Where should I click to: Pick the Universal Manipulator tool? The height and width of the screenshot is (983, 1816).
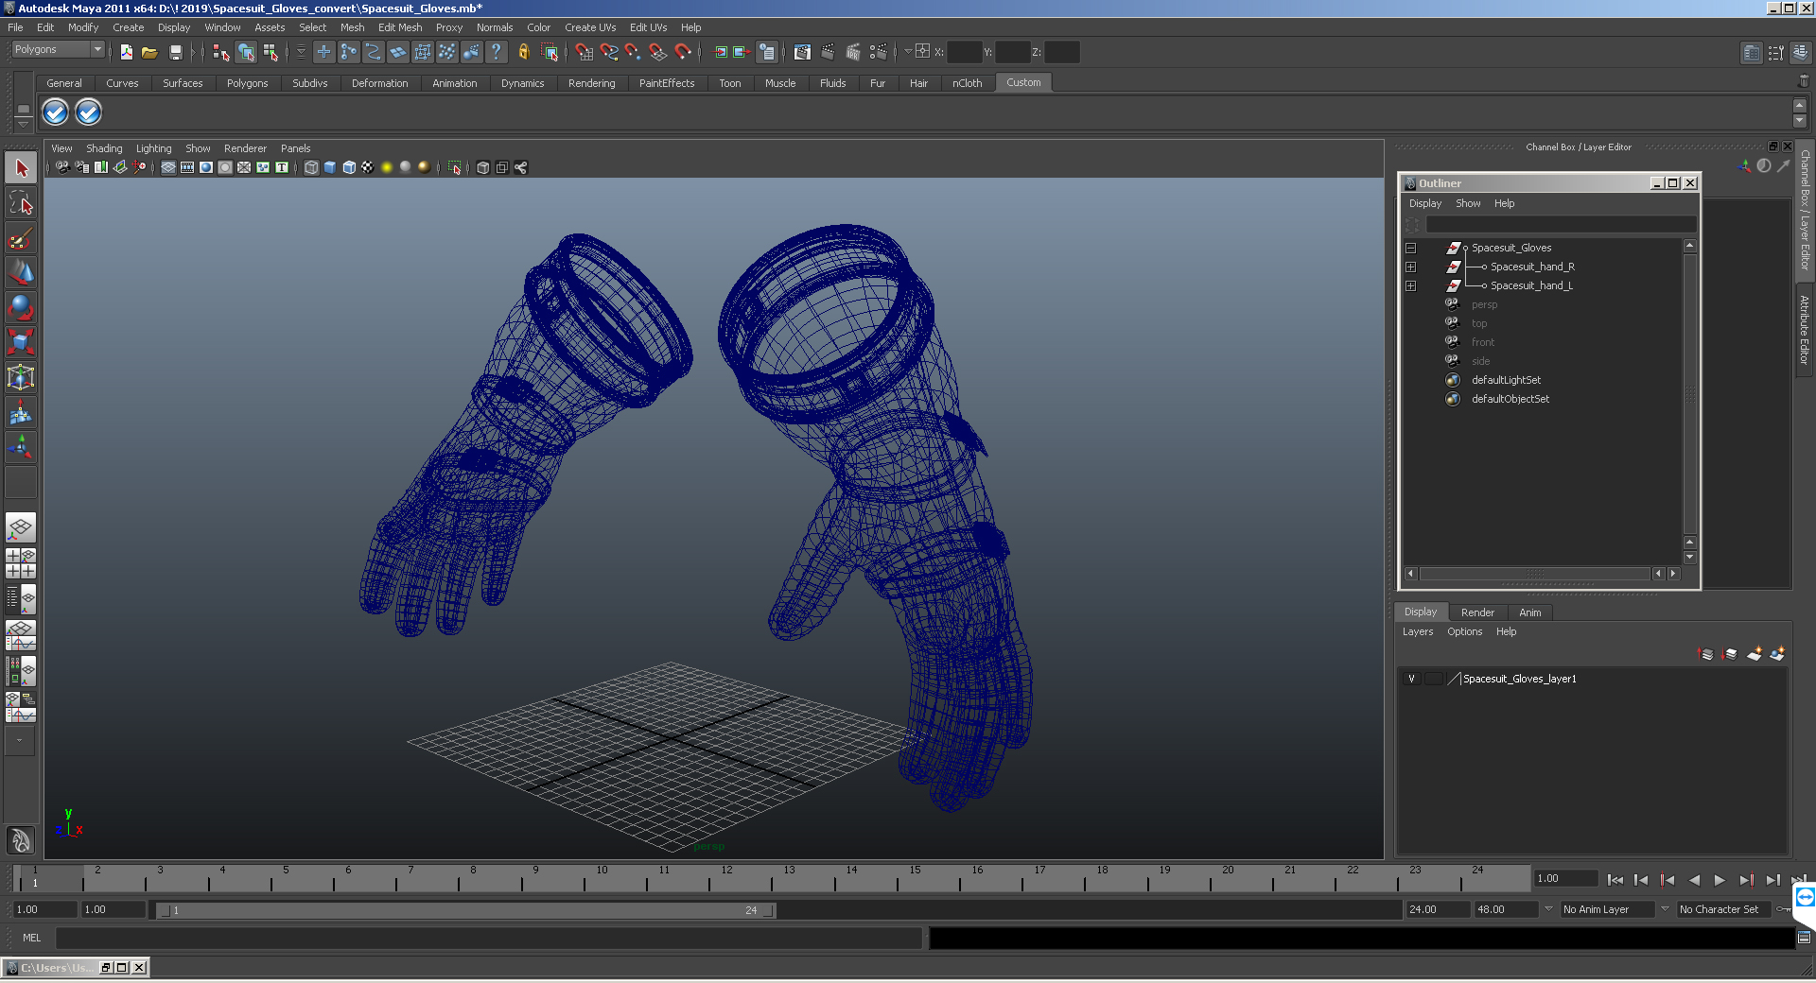click(21, 377)
